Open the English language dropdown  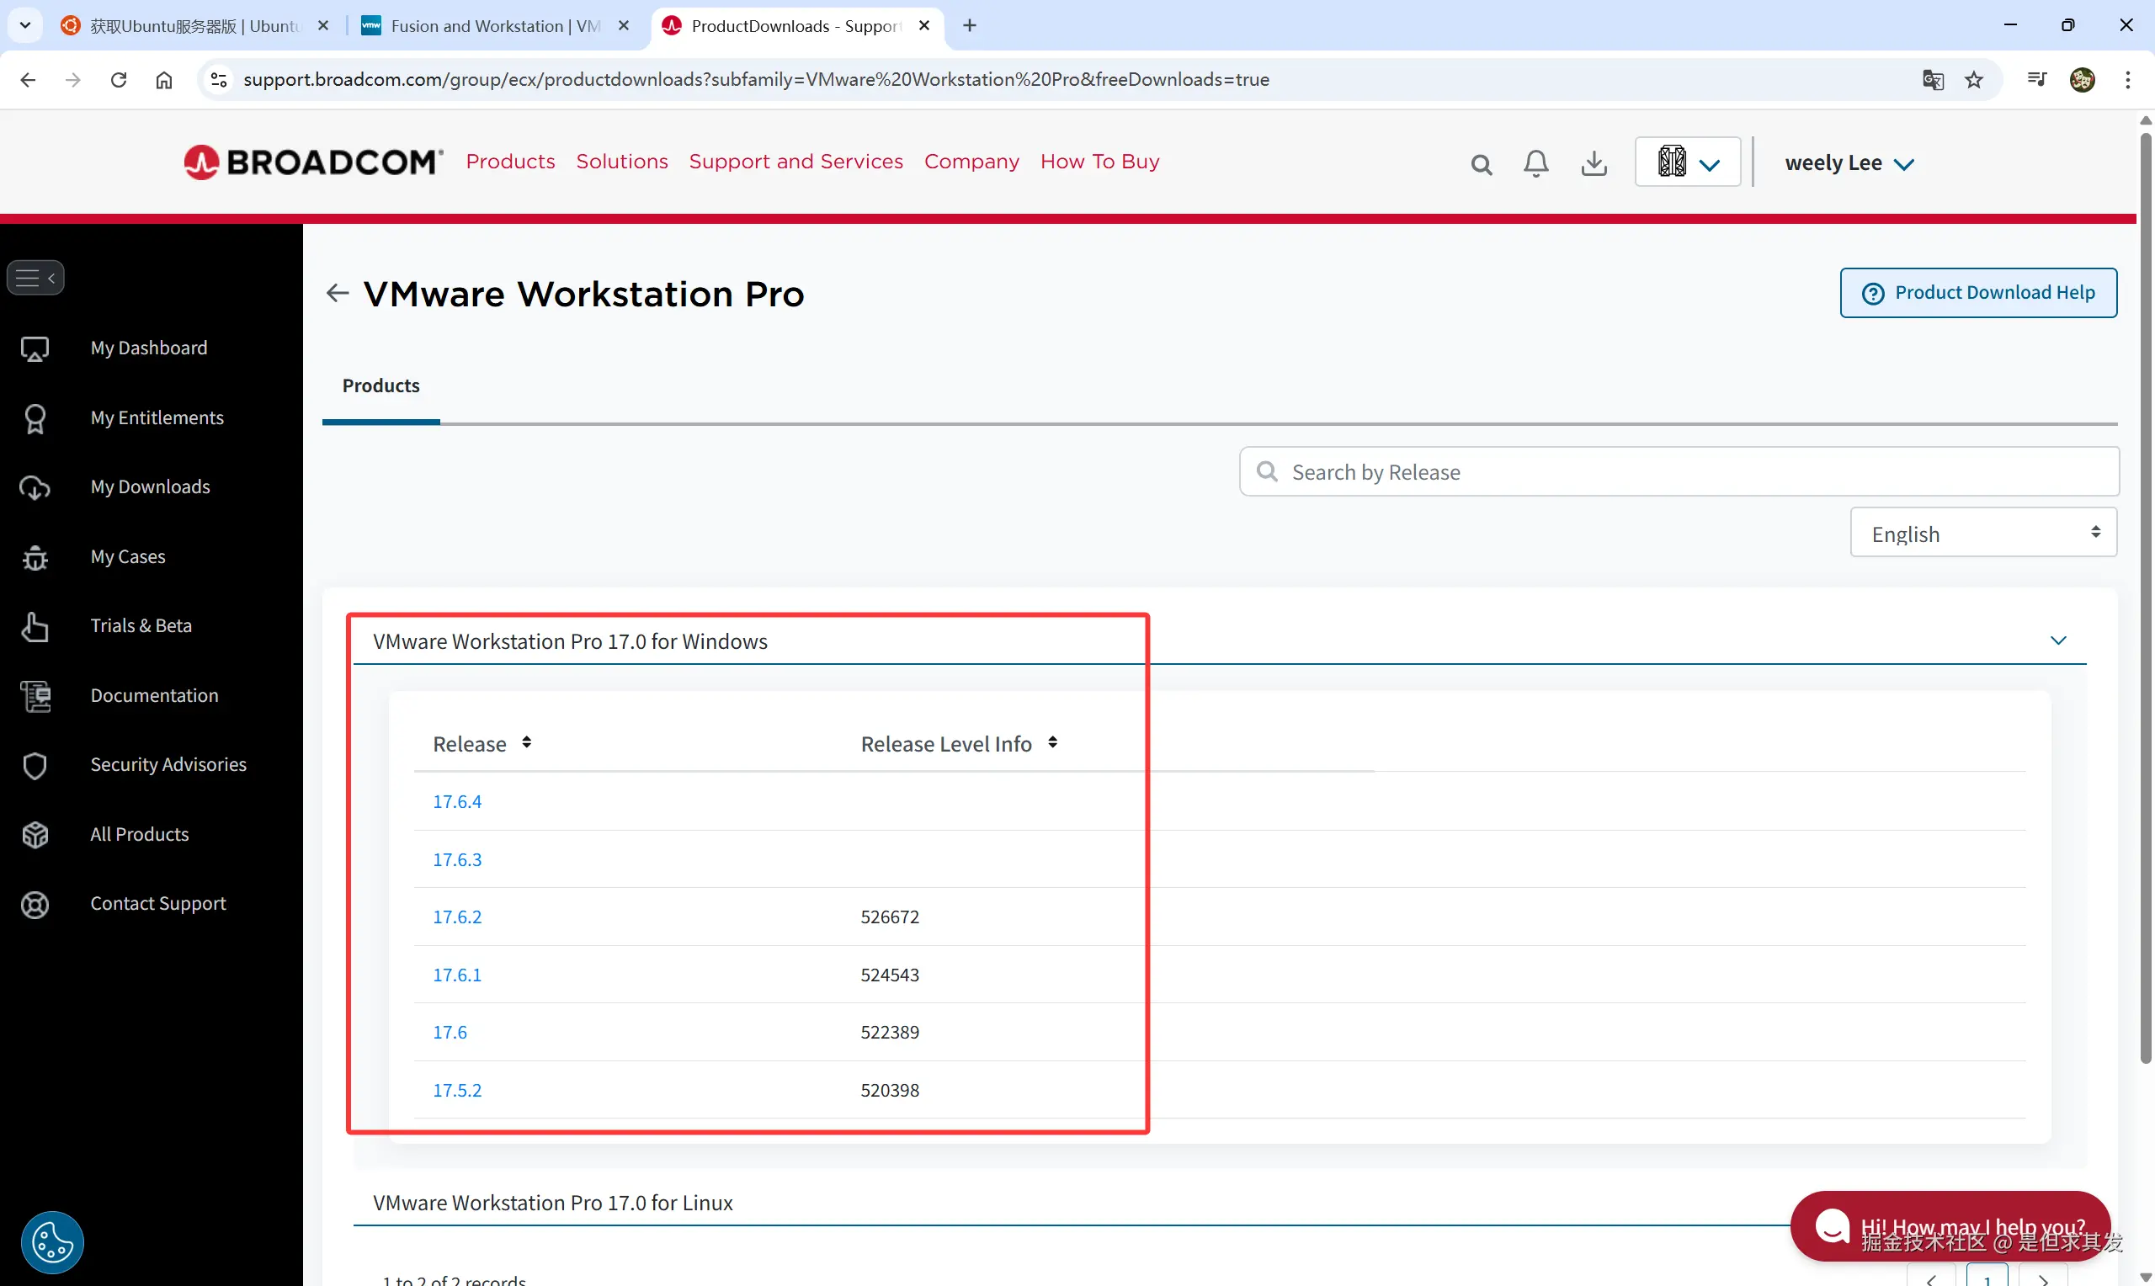pos(1982,533)
